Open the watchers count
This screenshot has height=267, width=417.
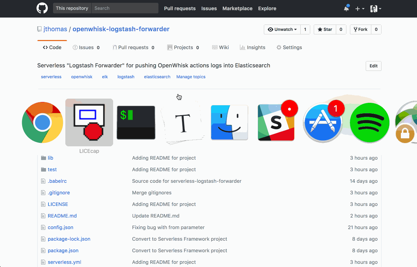(x=305, y=29)
